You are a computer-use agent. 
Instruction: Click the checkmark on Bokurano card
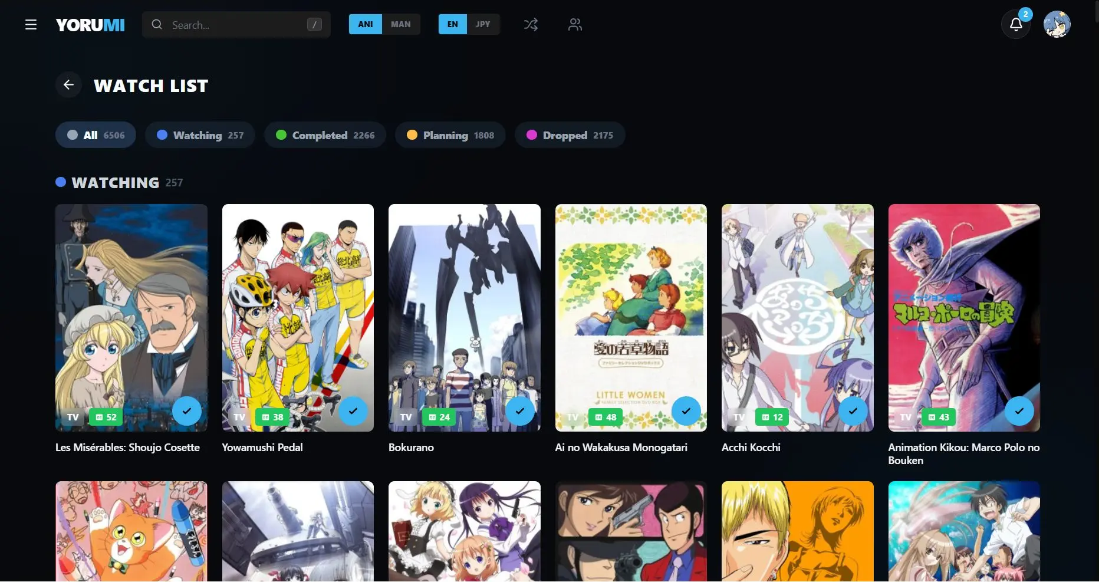point(520,411)
